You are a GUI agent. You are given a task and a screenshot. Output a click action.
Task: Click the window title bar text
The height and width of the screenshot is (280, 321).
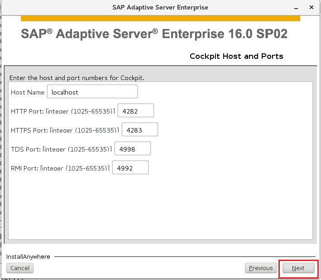pyautogui.click(x=160, y=7)
